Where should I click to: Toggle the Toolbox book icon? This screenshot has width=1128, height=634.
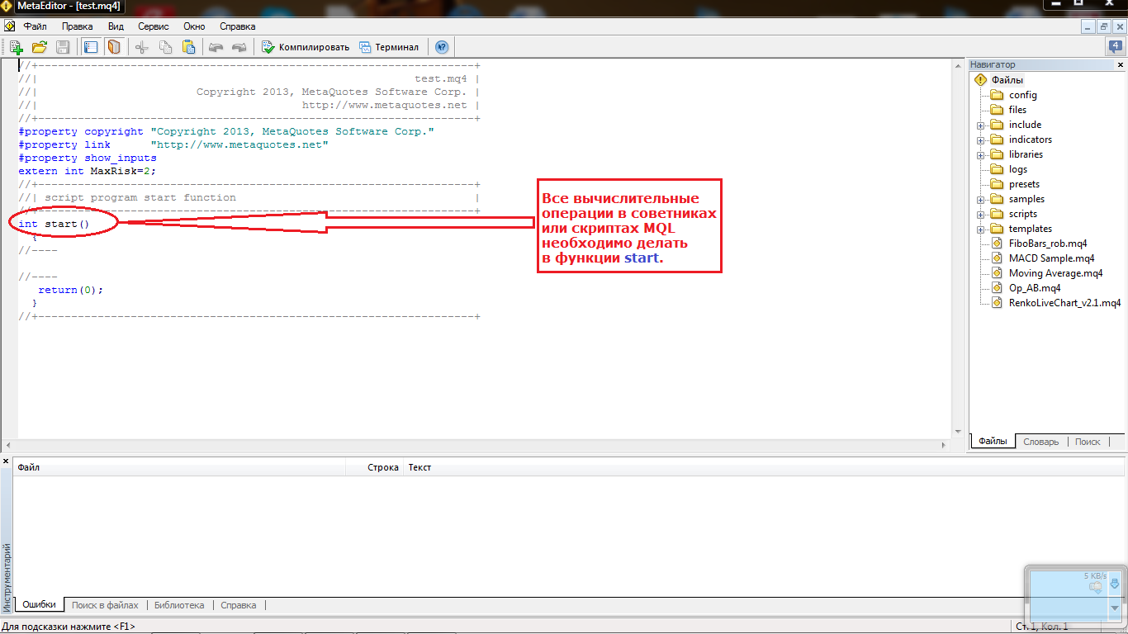[x=114, y=47]
